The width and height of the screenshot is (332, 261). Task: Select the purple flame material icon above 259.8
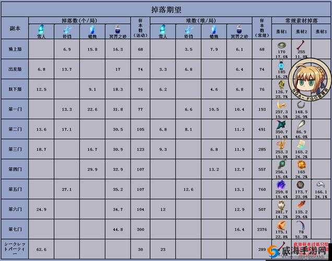coord(281,185)
